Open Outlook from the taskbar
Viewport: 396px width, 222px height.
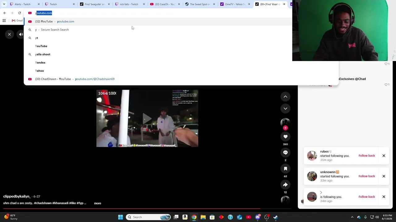(x=239, y=217)
